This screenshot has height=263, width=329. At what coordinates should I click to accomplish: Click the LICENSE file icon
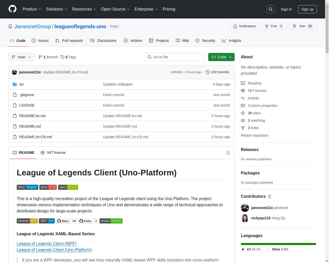click(x=15, y=105)
